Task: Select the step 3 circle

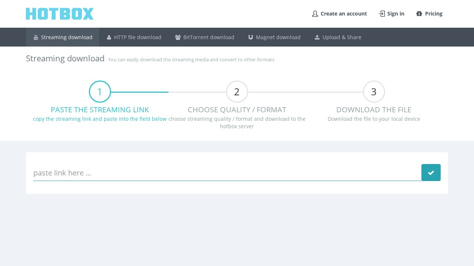Action: 374,92
